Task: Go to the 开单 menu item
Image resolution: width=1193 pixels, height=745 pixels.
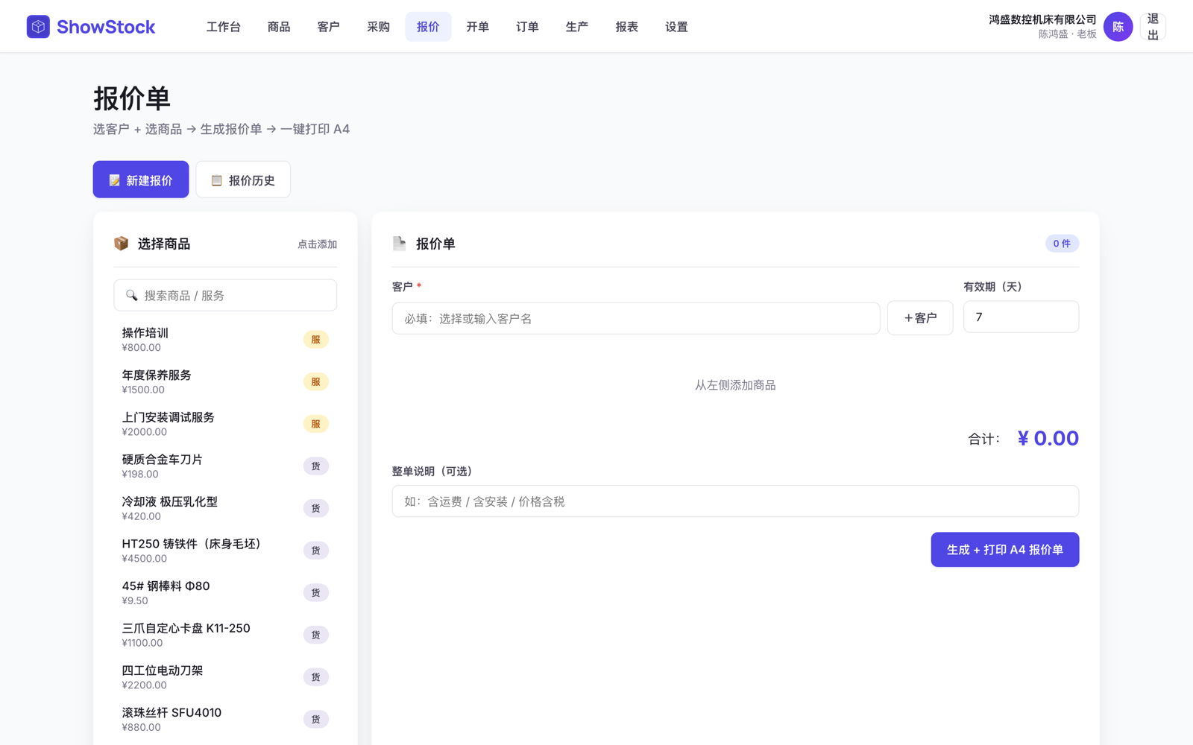Action: 478,27
